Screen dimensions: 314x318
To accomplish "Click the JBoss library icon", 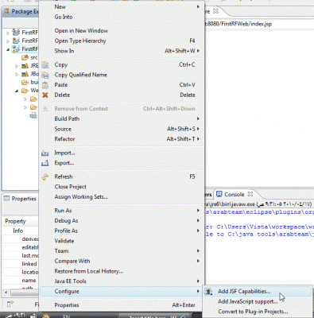I will click(x=25, y=74).
